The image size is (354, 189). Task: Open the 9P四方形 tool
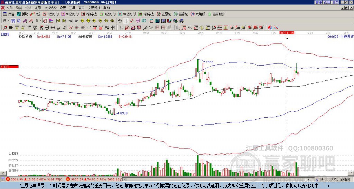coord(70,14)
